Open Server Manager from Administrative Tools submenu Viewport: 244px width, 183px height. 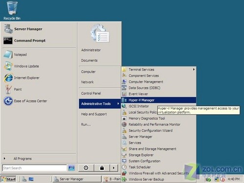pos(159,137)
